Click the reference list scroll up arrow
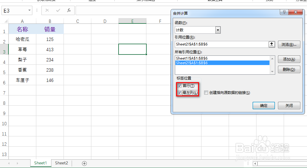The height and width of the screenshot is (168, 307). (272, 58)
